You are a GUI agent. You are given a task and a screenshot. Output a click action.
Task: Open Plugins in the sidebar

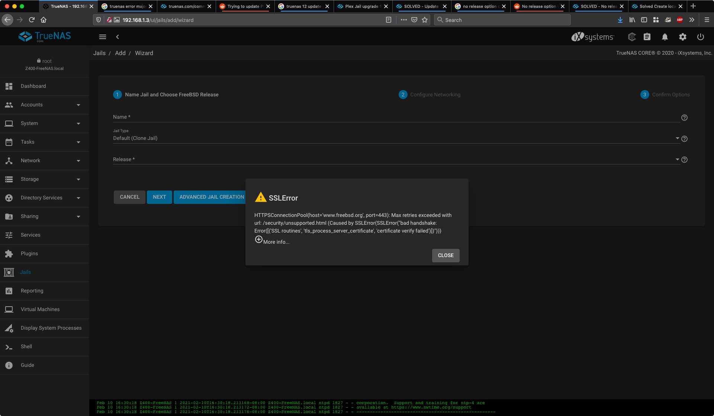pos(29,254)
